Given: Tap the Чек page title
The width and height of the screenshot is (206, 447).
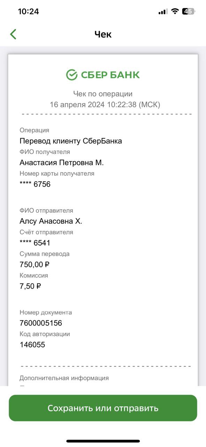Looking at the screenshot, I should click(103, 34).
